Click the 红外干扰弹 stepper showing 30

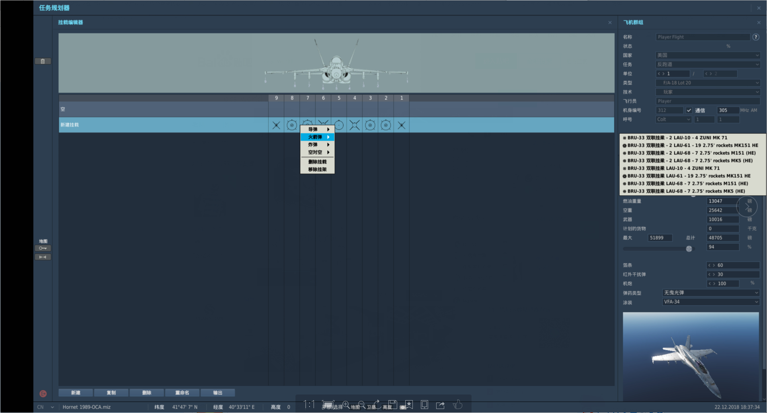tap(733, 274)
